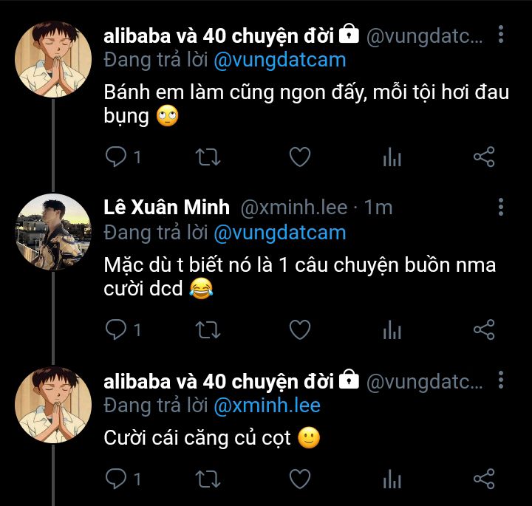Open the @xminh.lee mention link
This screenshot has height=506, width=532.
[x=267, y=406]
